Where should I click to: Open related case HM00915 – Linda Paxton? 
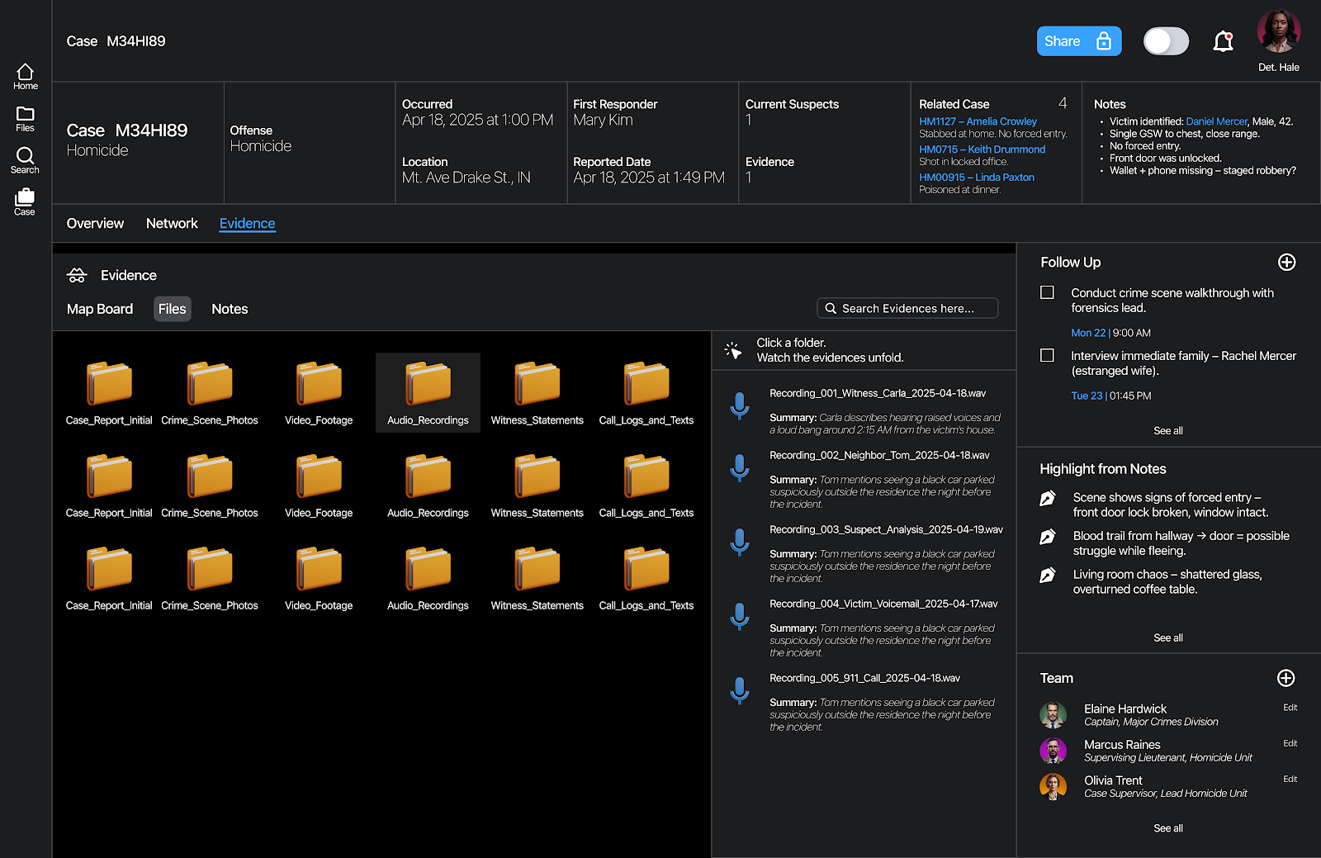click(x=977, y=178)
